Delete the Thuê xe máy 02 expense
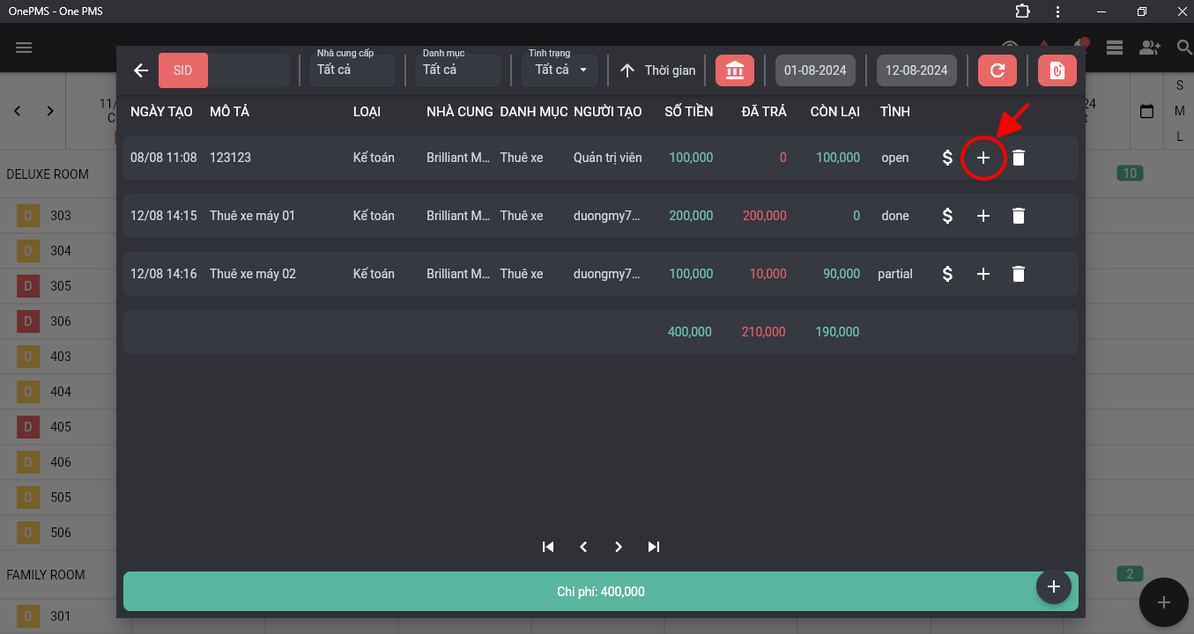This screenshot has width=1194, height=634. tap(1019, 274)
